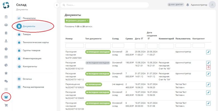Sort by Пользователь column header
Screen dimensions: 218x111
pyautogui.click(x=183, y=39)
